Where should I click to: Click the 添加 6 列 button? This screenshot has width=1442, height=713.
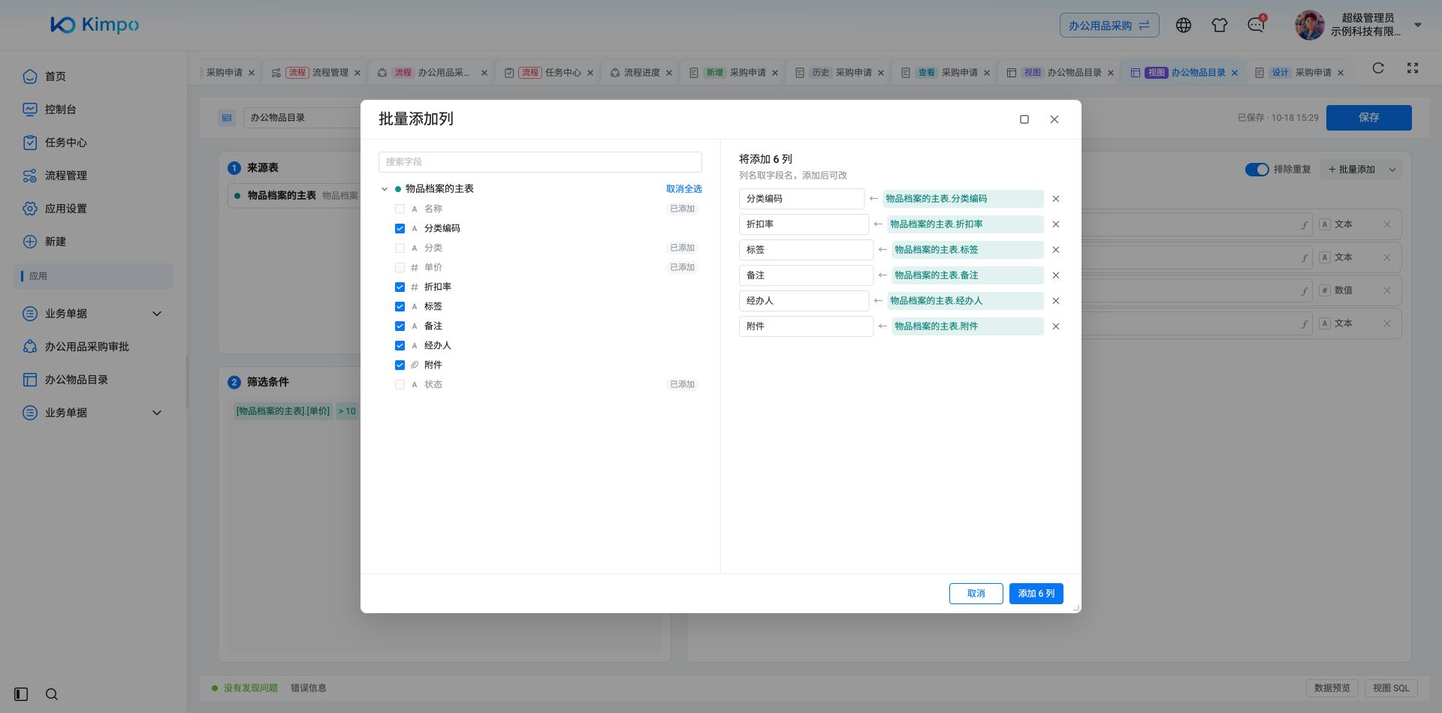[1036, 594]
